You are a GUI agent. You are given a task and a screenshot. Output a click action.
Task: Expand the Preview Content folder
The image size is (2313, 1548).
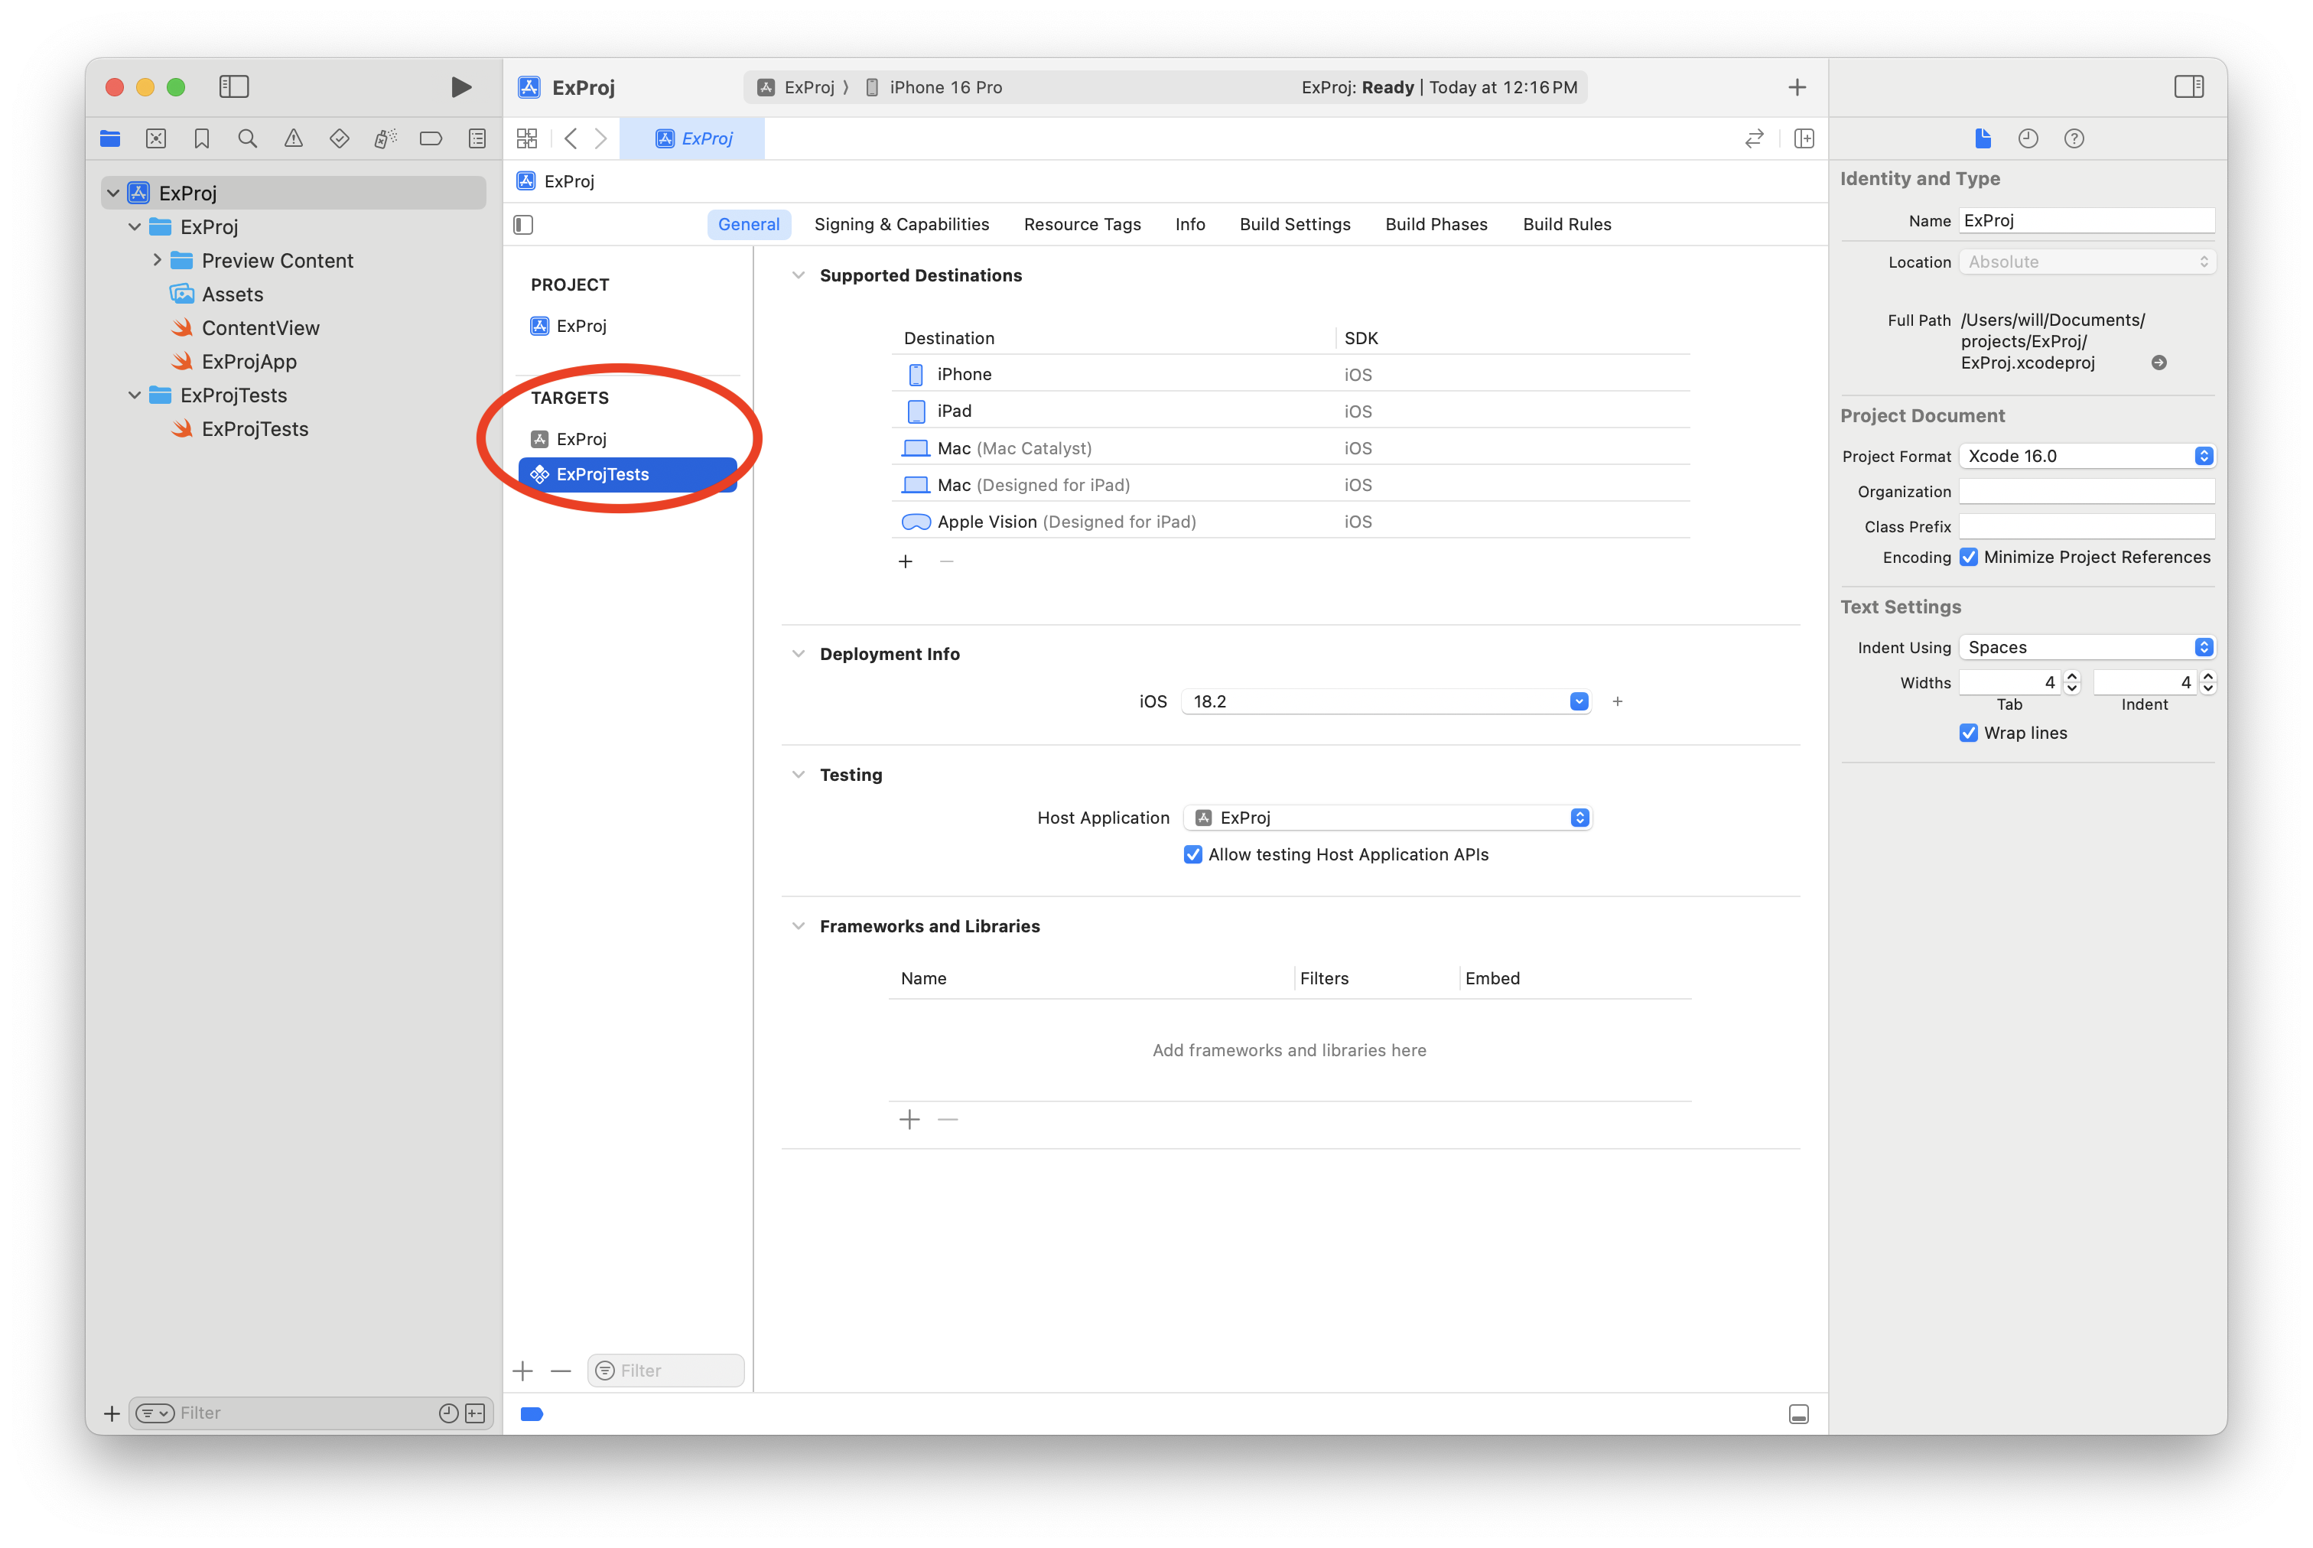tap(157, 259)
